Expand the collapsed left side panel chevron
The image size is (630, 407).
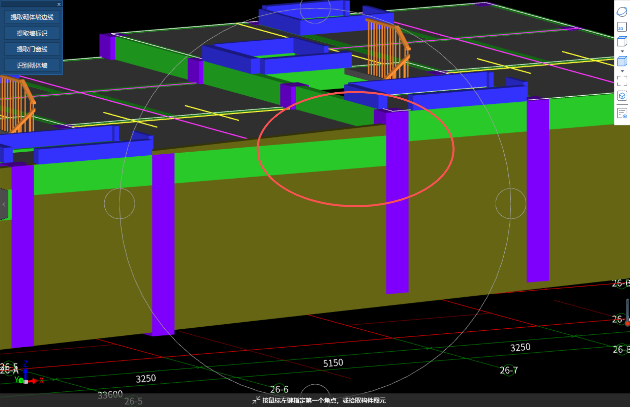[4, 204]
